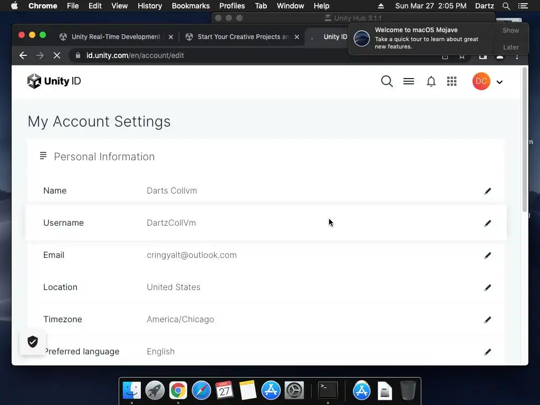Edit the Preferred language with pencil icon
Screen dimensions: 540x405
click(x=487, y=352)
